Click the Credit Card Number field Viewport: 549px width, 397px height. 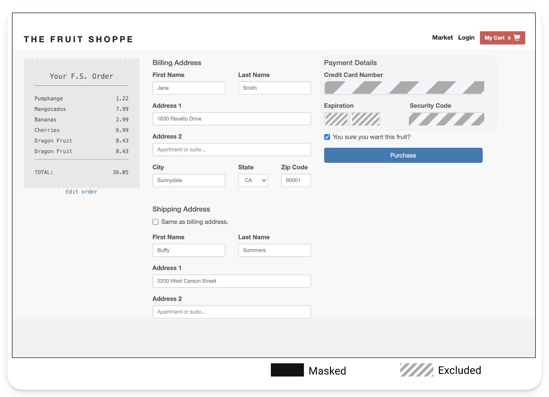404,88
